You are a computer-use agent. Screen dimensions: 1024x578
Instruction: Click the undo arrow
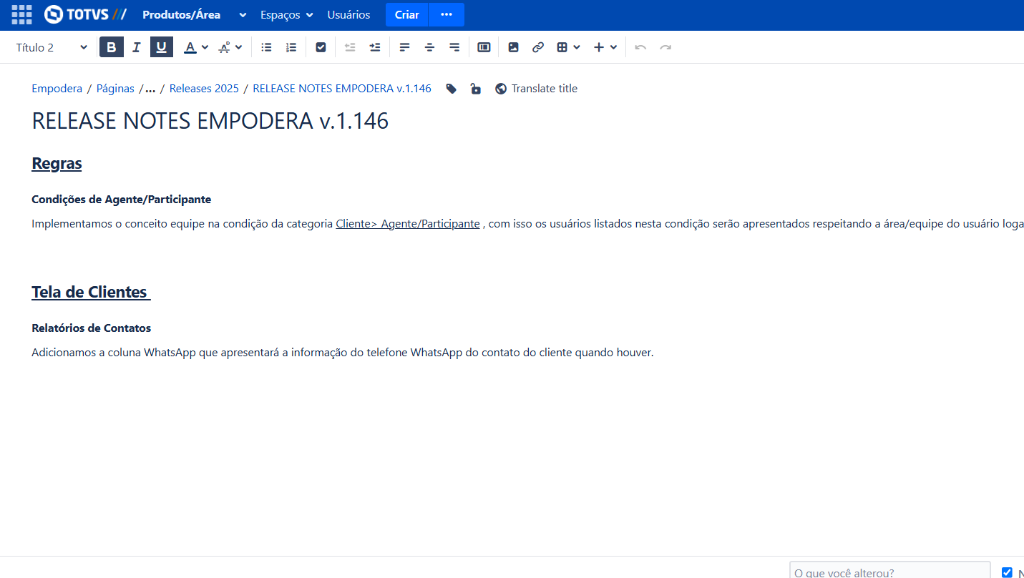click(x=640, y=47)
